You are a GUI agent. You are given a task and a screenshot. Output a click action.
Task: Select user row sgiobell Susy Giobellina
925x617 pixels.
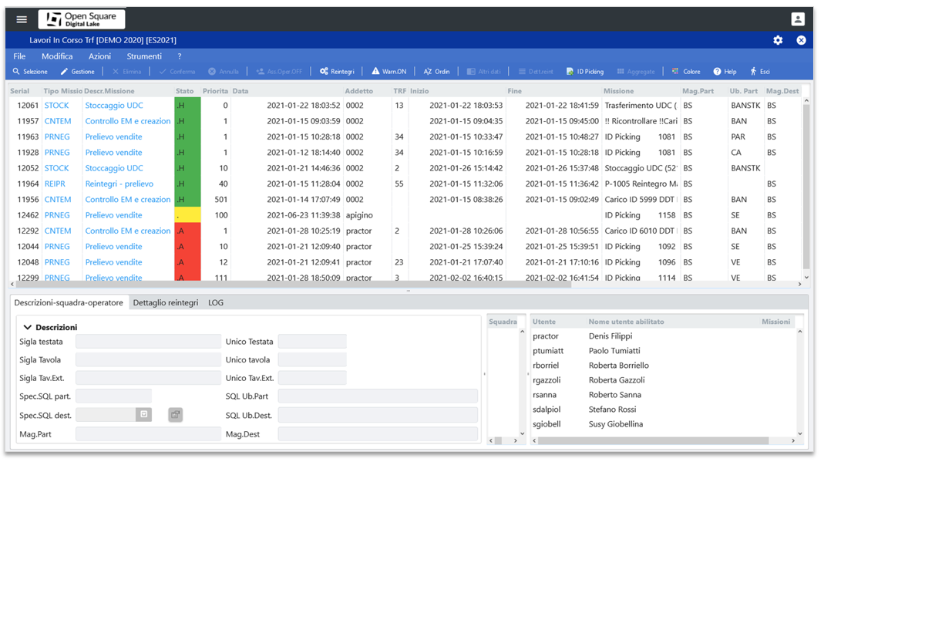(663, 424)
